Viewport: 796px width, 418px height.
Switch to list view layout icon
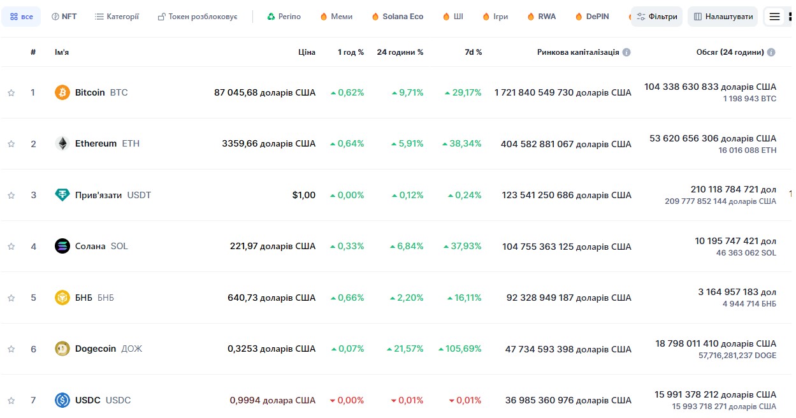pyautogui.click(x=774, y=17)
